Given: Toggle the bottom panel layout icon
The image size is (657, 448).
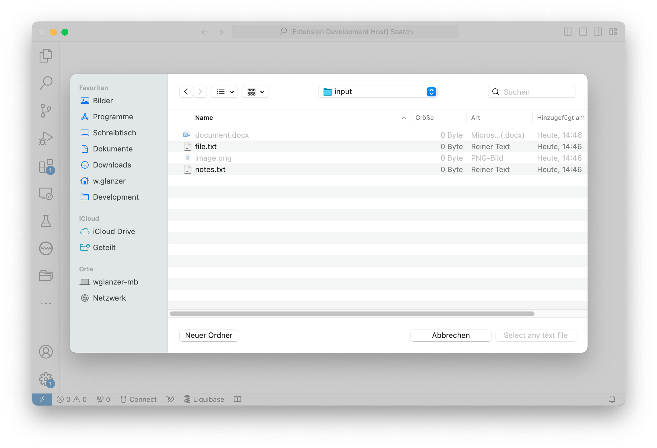Looking at the screenshot, I should click(583, 32).
